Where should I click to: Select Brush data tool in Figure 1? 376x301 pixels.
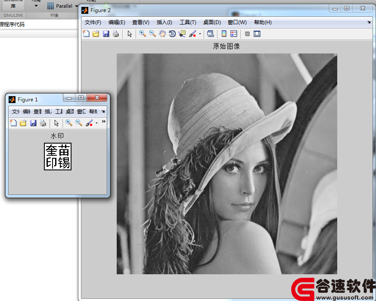89,123
